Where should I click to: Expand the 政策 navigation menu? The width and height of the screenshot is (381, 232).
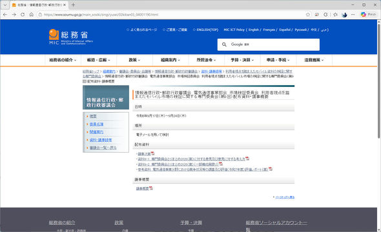(134, 60)
